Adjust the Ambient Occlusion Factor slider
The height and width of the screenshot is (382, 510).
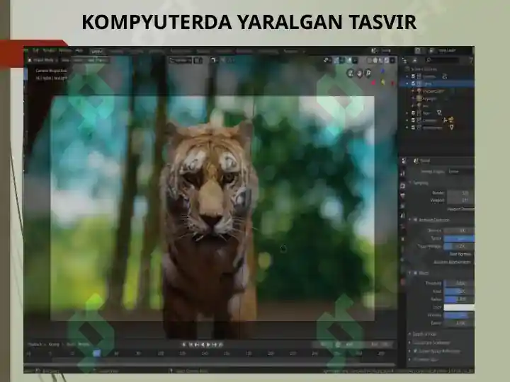coord(459,238)
